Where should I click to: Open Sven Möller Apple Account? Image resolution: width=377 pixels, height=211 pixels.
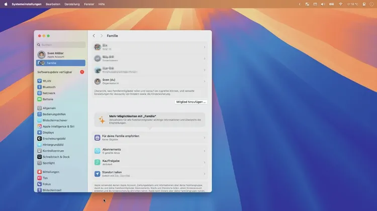click(61, 55)
